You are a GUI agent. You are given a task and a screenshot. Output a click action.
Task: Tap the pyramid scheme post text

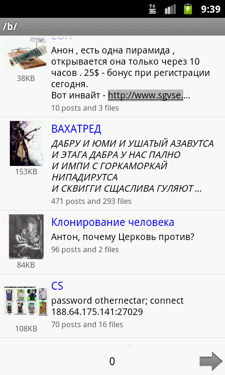(131, 73)
